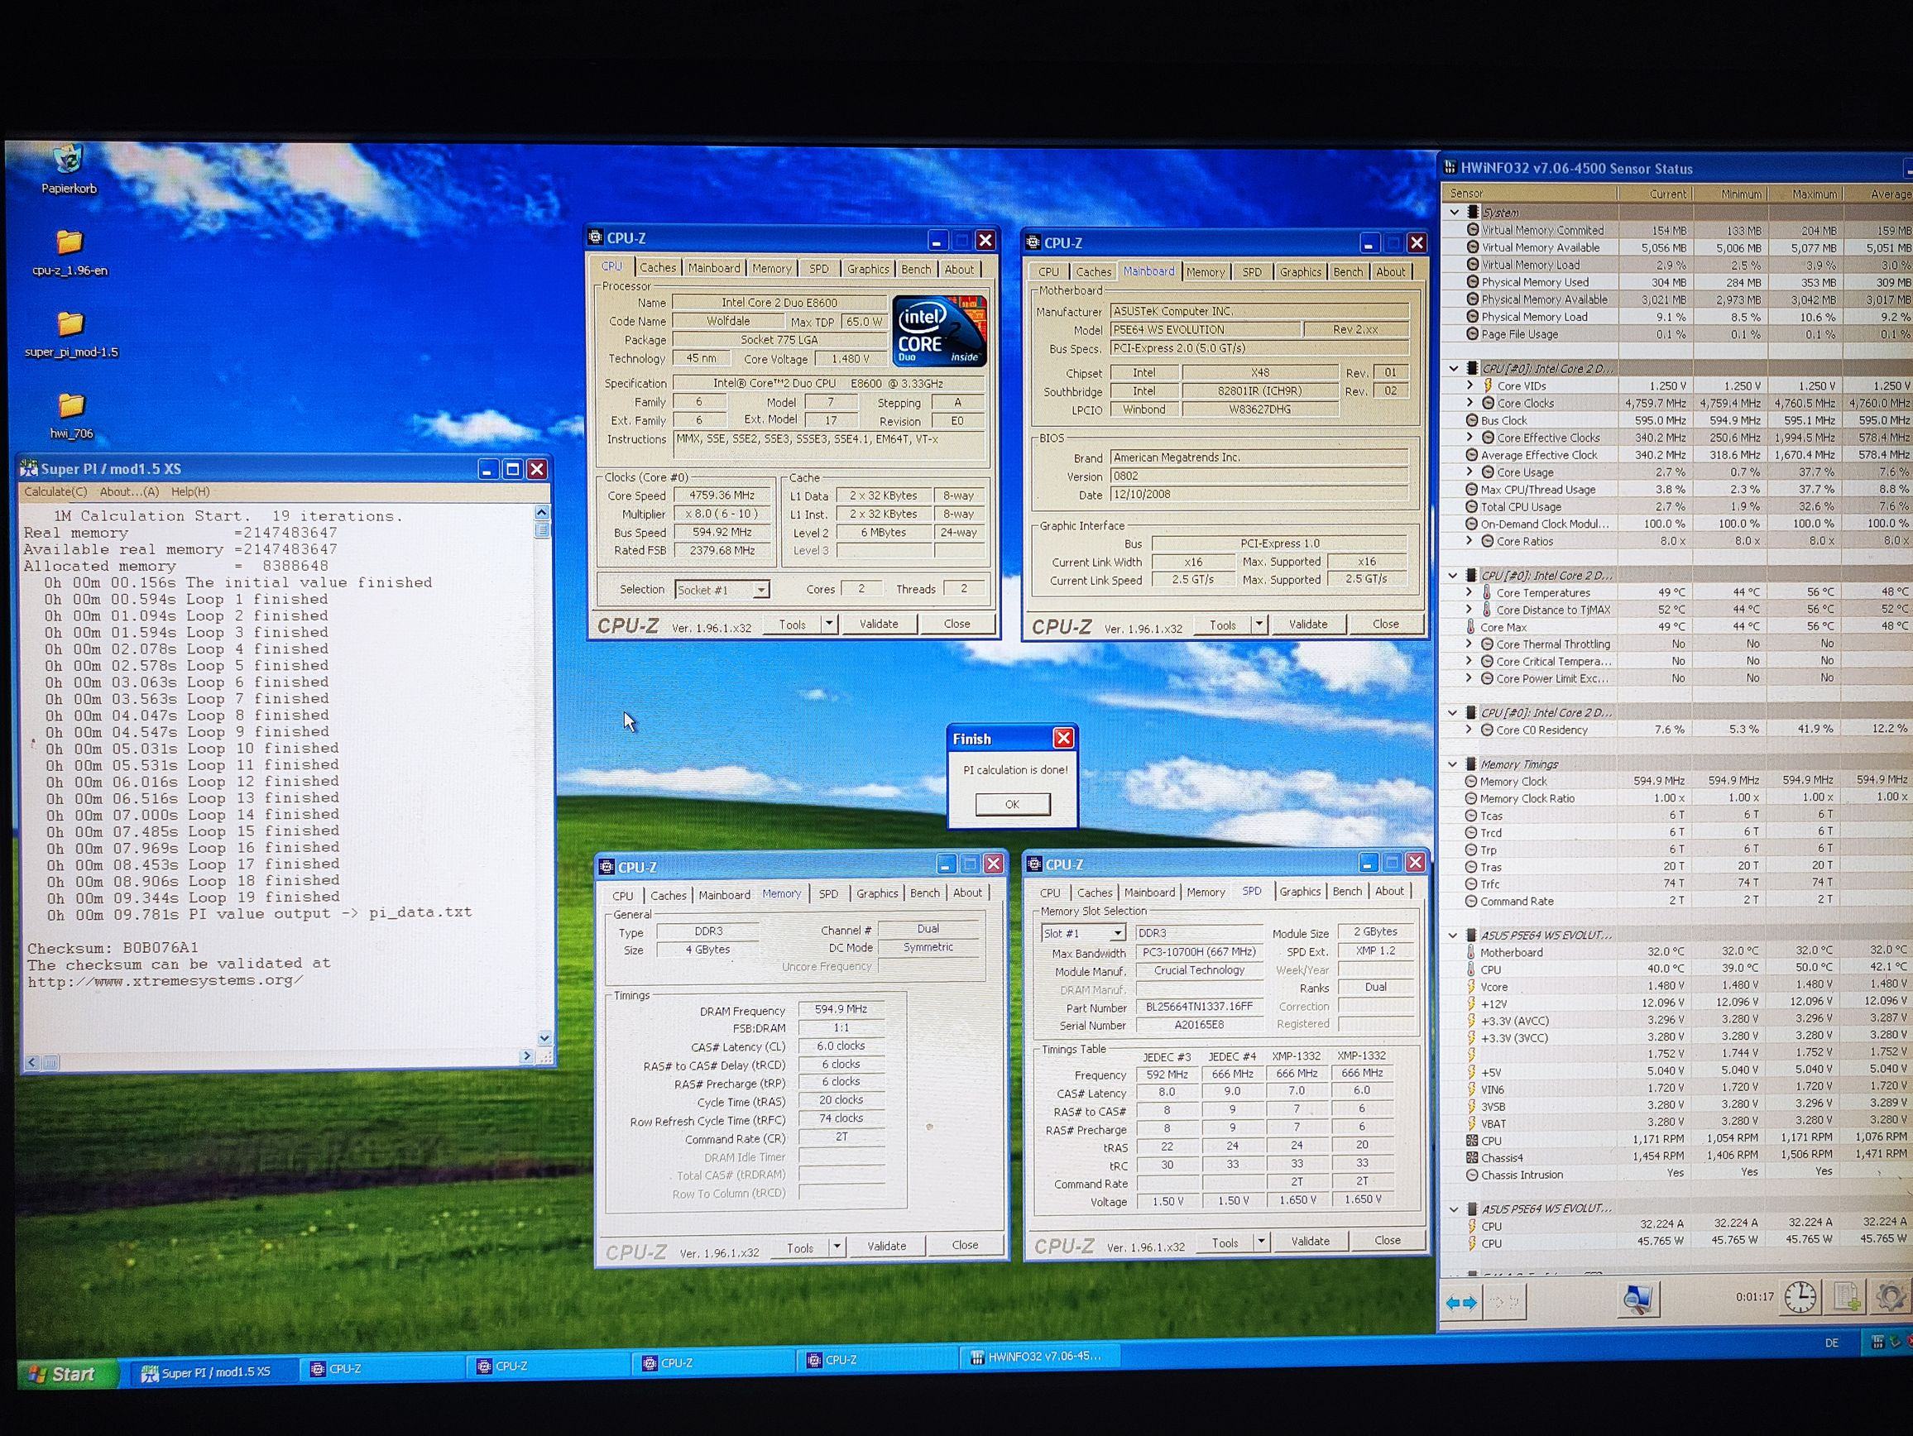
Task: Click the Maximum column header in HWiNFO
Action: click(x=1806, y=194)
